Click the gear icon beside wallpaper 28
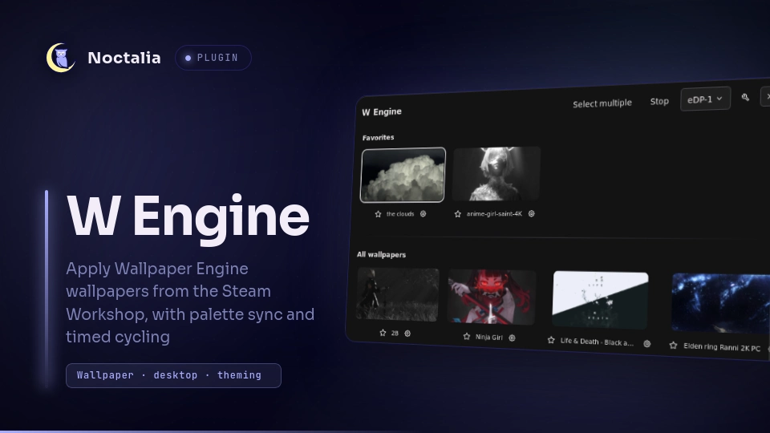The width and height of the screenshot is (770, 433). click(407, 334)
